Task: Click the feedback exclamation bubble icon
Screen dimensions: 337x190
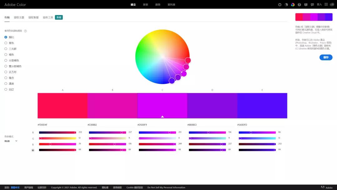Action: tap(306, 4)
